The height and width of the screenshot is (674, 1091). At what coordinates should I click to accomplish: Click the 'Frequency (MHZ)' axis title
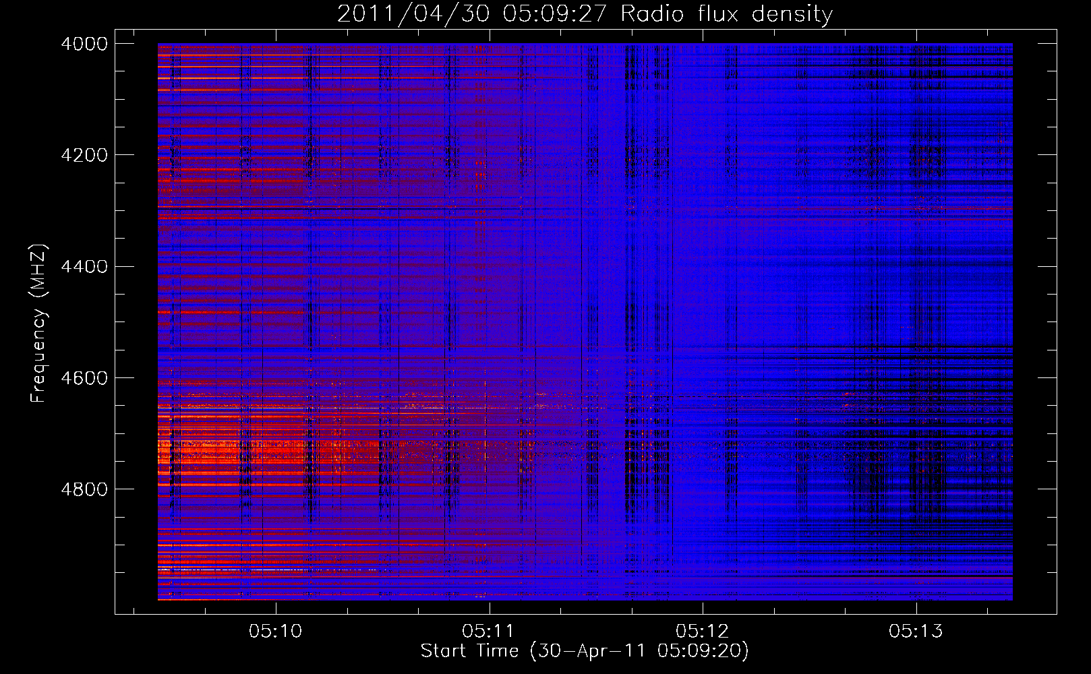coord(39,324)
